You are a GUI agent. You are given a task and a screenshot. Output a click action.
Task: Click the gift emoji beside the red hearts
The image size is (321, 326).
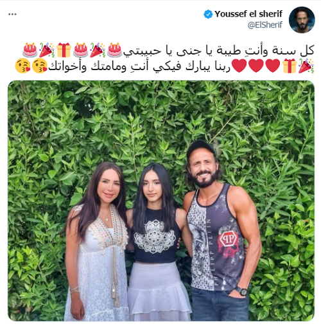pos(290,66)
